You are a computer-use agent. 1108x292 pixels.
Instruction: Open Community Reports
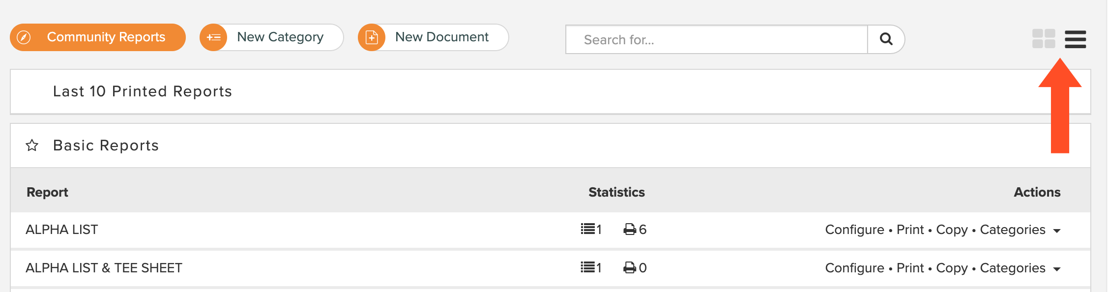click(98, 37)
